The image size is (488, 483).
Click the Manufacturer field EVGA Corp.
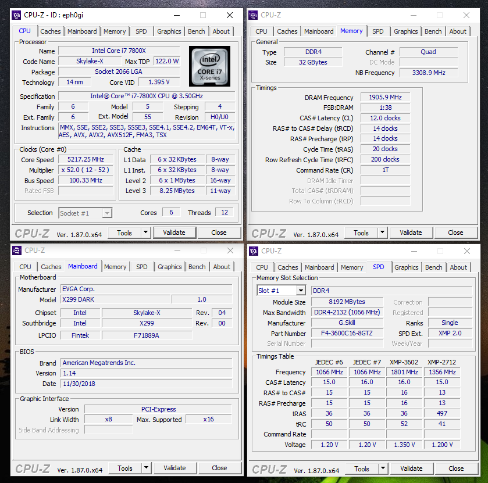[x=146, y=289]
